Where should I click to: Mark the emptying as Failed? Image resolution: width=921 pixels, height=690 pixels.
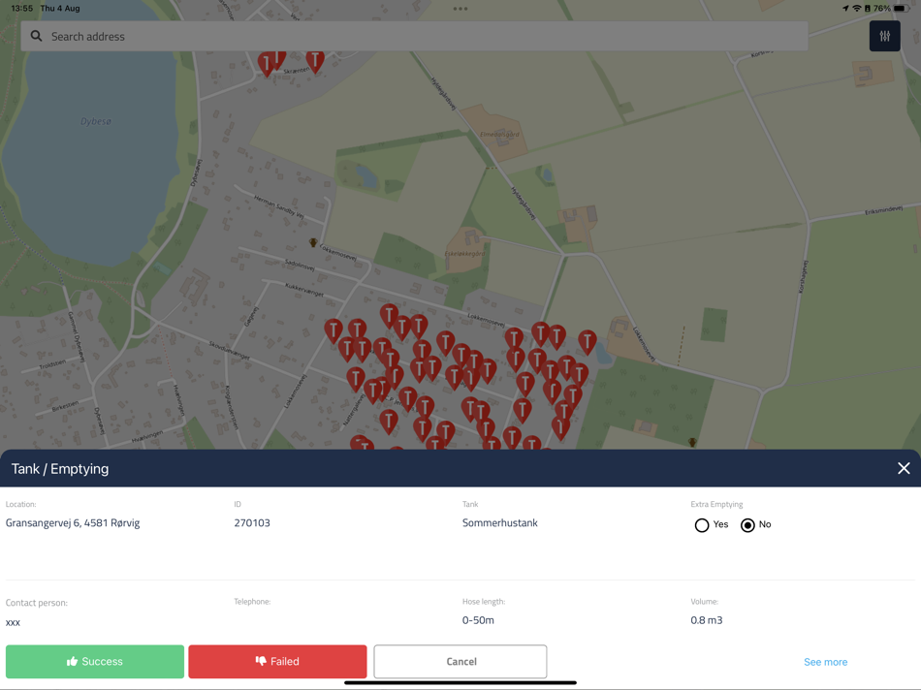277,661
